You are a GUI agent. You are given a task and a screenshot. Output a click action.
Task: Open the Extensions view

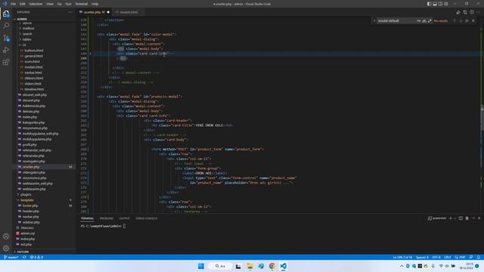[x=6, y=62]
